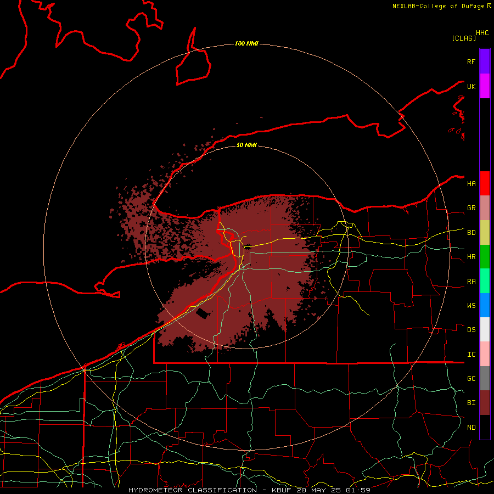This screenshot has height=494, width=494.
Task: Click the DS white legend swatch
Action: pyautogui.click(x=485, y=329)
